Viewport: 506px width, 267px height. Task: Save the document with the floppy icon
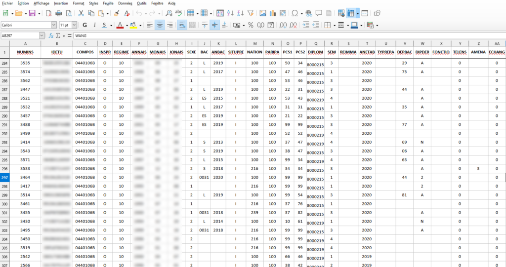[x=32, y=13]
